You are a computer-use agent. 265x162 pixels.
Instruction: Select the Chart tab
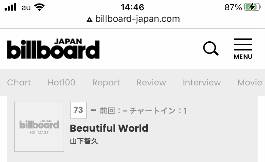point(19,83)
